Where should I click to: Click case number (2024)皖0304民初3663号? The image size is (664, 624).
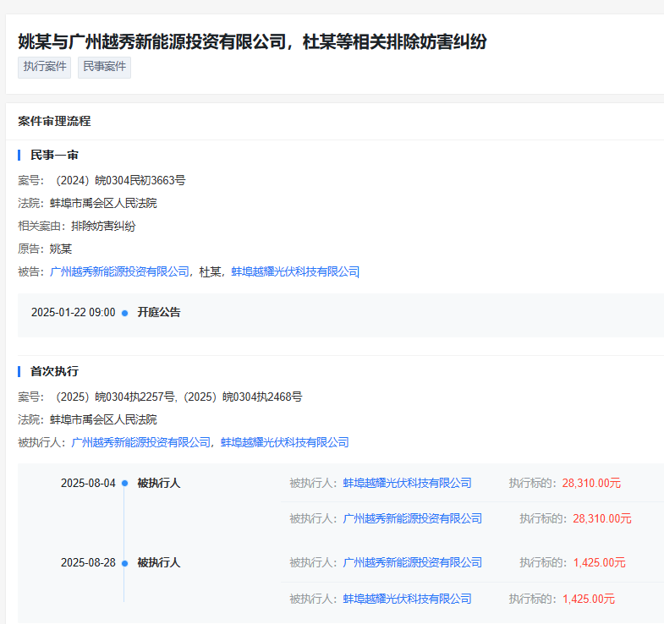(119, 180)
